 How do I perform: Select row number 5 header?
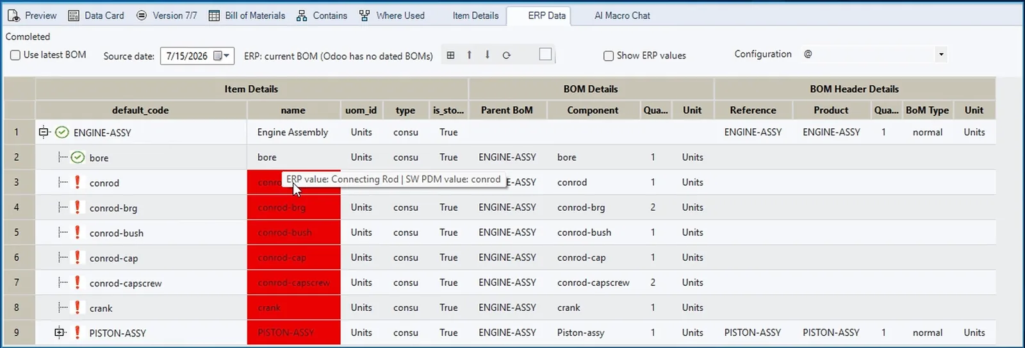pos(19,232)
